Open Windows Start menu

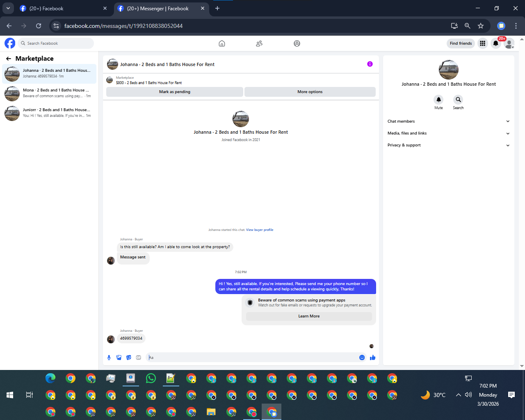pos(10,395)
